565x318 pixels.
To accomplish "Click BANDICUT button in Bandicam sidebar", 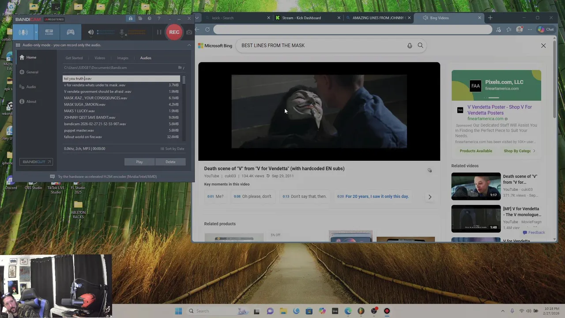I will 36,162.
